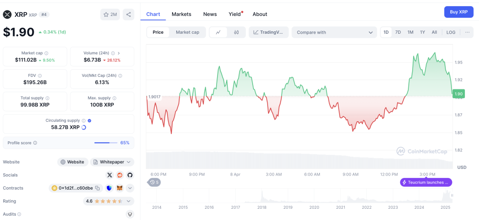Click the MetaMask fox icon
This screenshot has width=479, height=220.
[120, 188]
